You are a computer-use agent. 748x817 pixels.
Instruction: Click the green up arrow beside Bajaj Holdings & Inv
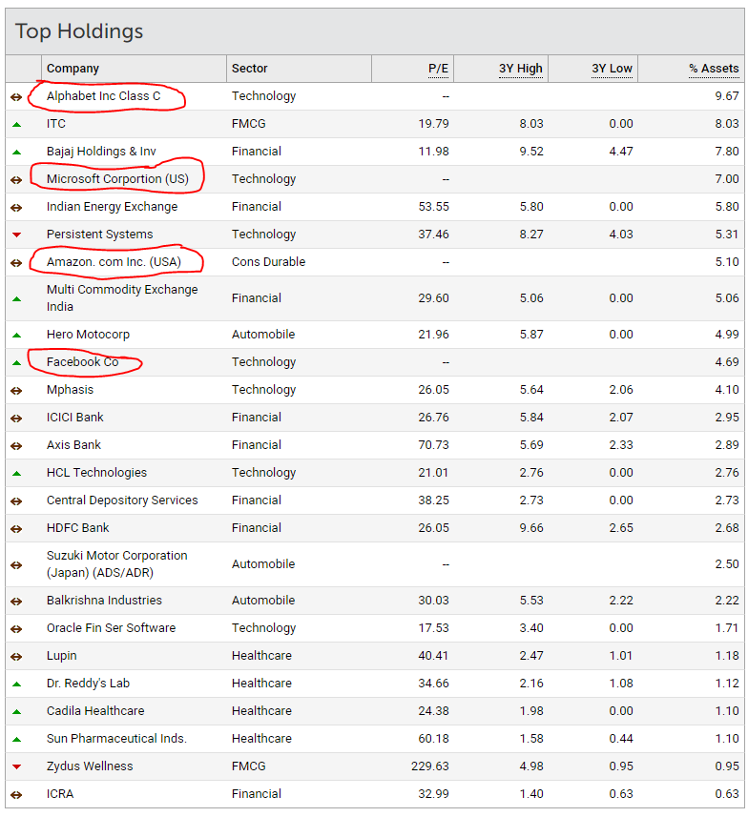16,153
